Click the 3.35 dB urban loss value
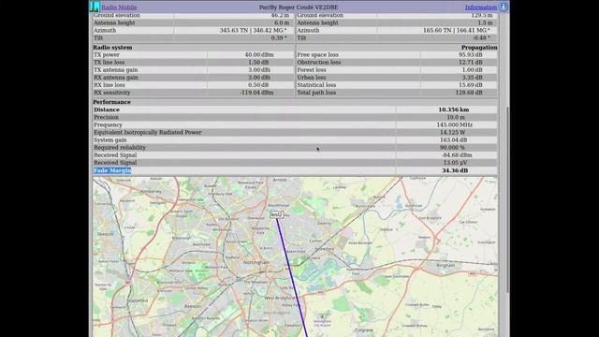Viewport: 599px width, 337px height. [x=472, y=78]
